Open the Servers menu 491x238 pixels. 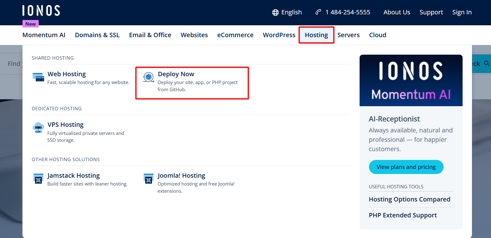click(348, 35)
